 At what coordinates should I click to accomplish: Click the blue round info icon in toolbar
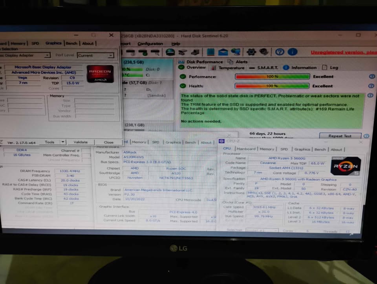292,52
